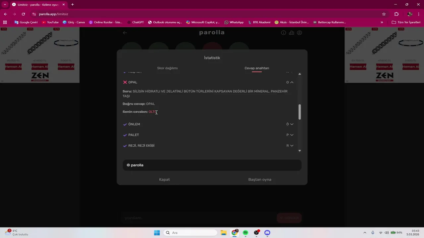This screenshot has width=424, height=238.
Task: Open the Microsoft Copilot bookmark
Action: 203,22
